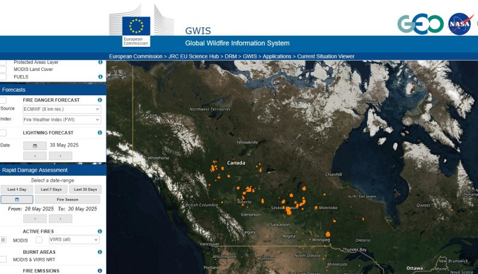Screen dimensions: 478x274
Task: Open JRC EU Science Hub breadcrumb
Action: pos(194,56)
